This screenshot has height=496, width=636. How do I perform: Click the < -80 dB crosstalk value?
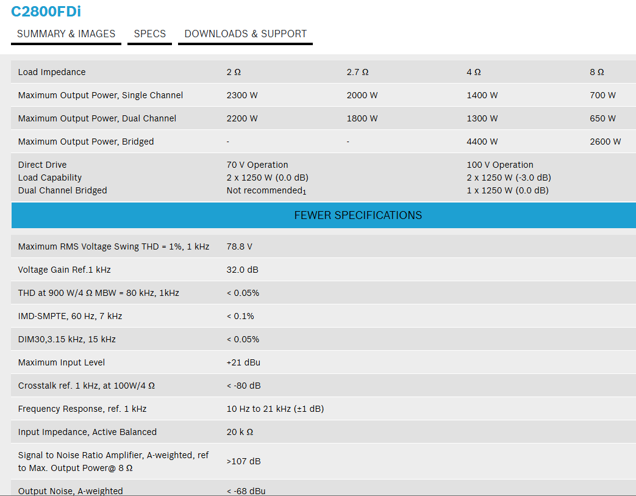(x=243, y=385)
